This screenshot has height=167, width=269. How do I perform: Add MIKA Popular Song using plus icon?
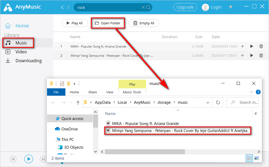pos(242,46)
